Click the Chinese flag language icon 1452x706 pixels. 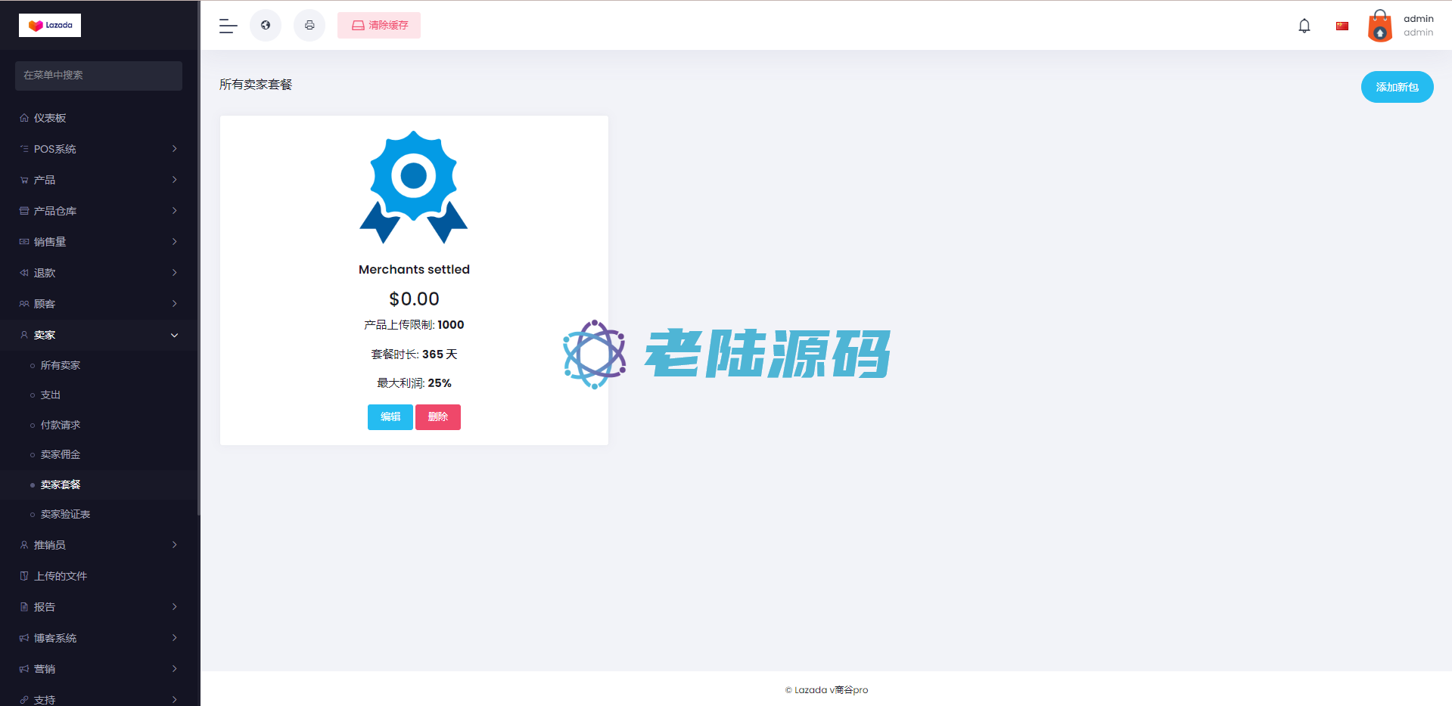(1342, 26)
